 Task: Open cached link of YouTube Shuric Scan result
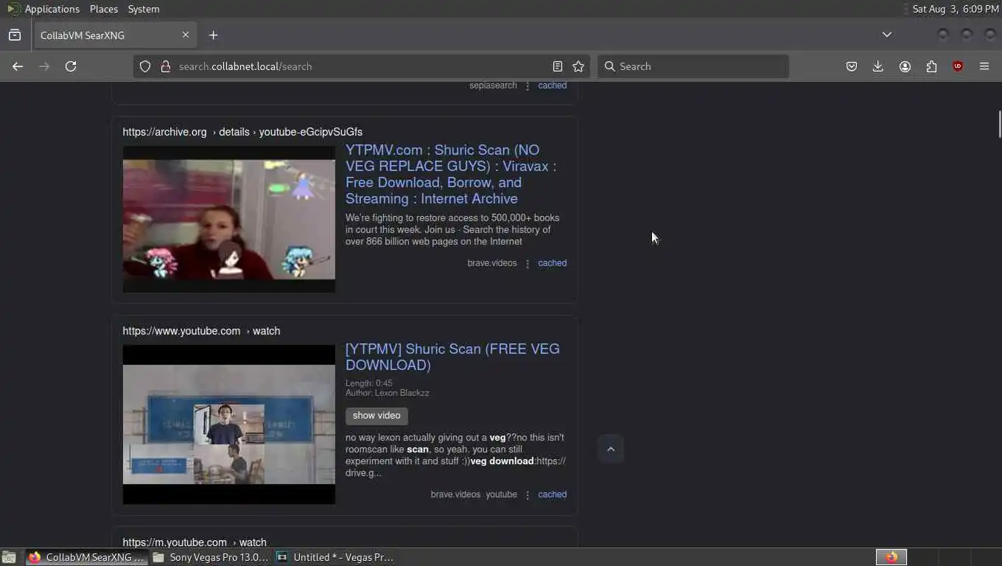click(552, 495)
